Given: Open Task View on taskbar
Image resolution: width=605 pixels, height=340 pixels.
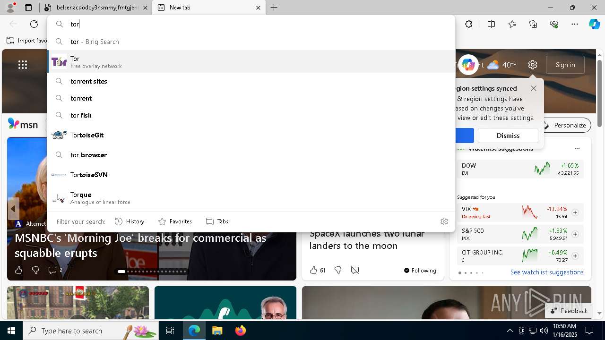Looking at the screenshot, I should tap(170, 331).
